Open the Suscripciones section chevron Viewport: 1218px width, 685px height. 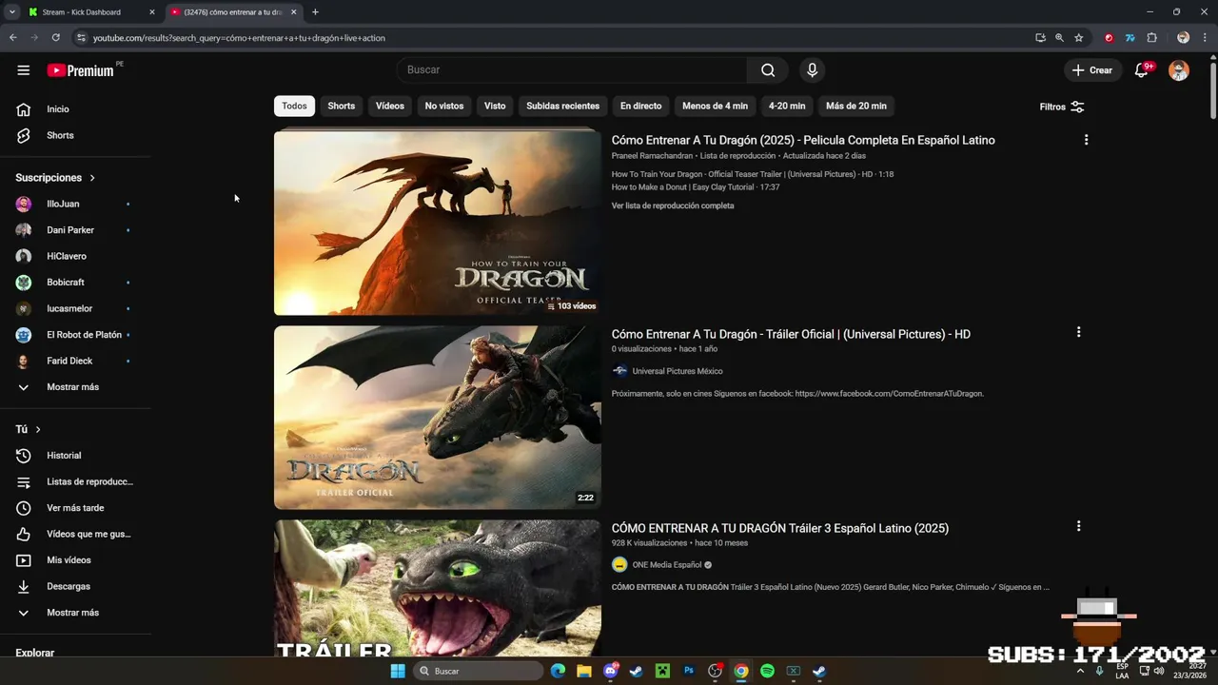92,178
